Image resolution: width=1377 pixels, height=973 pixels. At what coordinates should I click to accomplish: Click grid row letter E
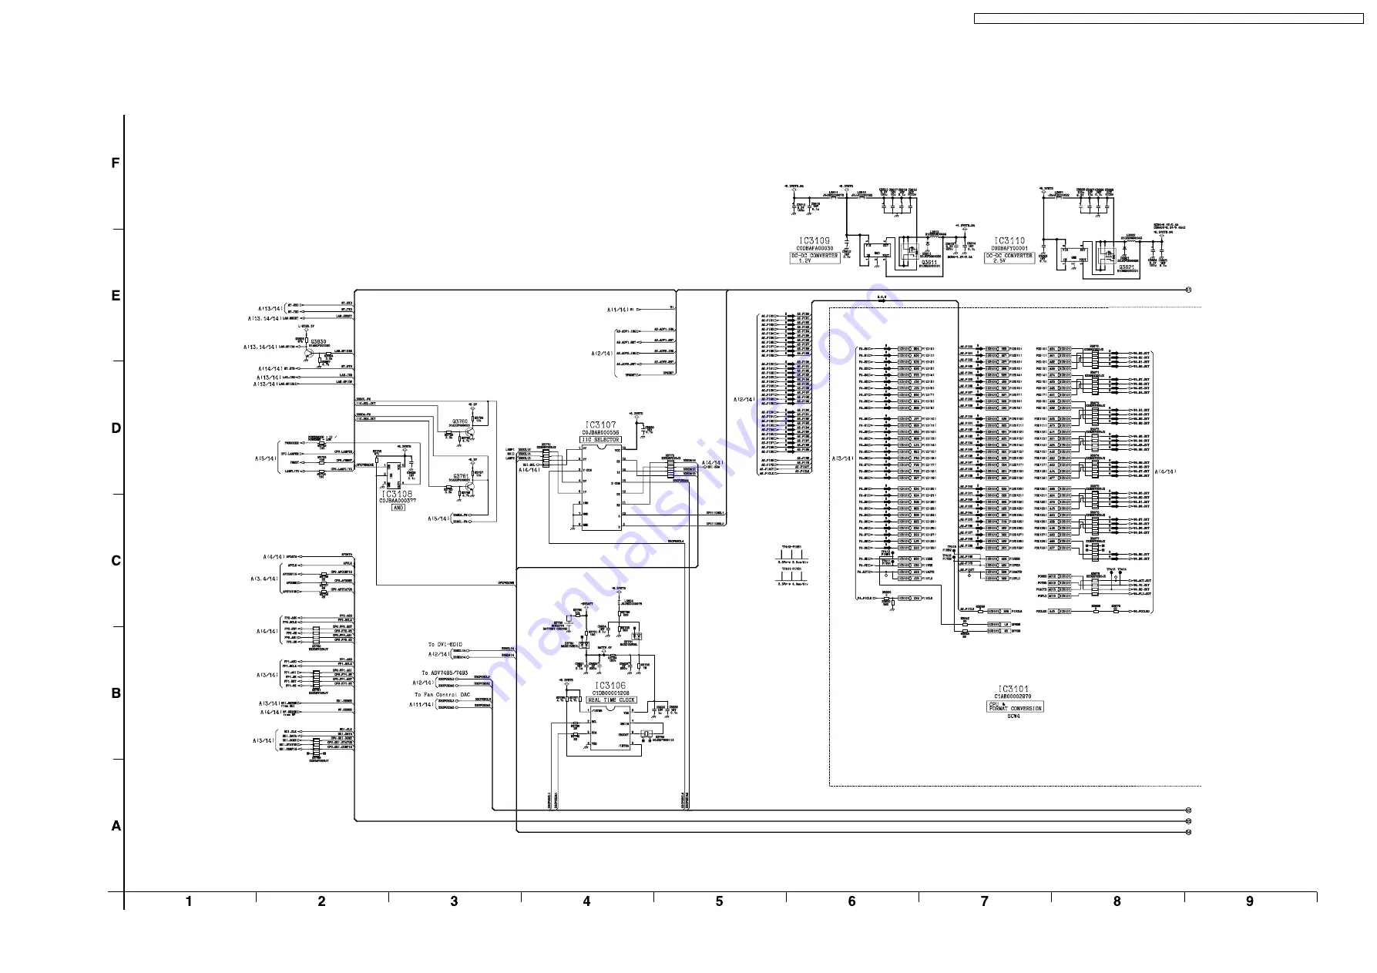116,296
